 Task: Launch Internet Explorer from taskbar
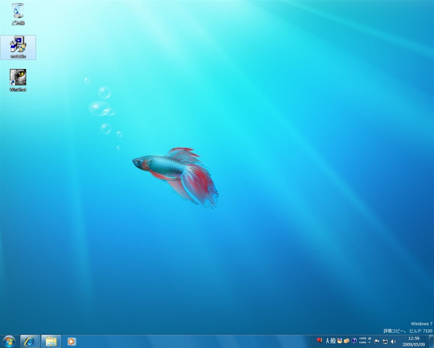coord(30,341)
